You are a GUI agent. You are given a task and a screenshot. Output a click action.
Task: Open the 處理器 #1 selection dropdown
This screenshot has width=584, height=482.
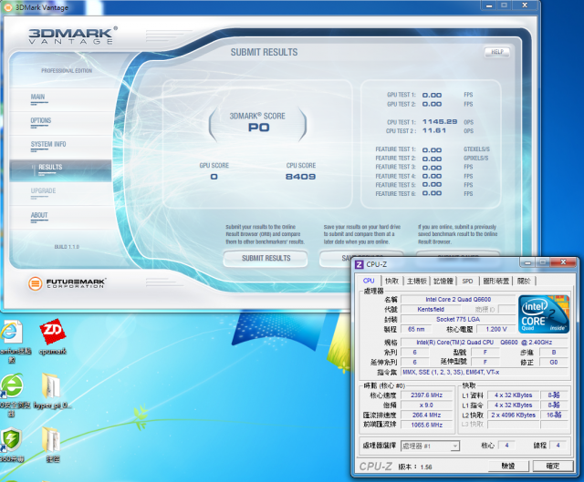pyautogui.click(x=430, y=446)
